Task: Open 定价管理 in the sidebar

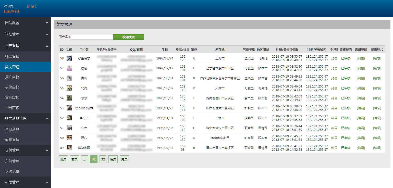Action: click(25, 161)
